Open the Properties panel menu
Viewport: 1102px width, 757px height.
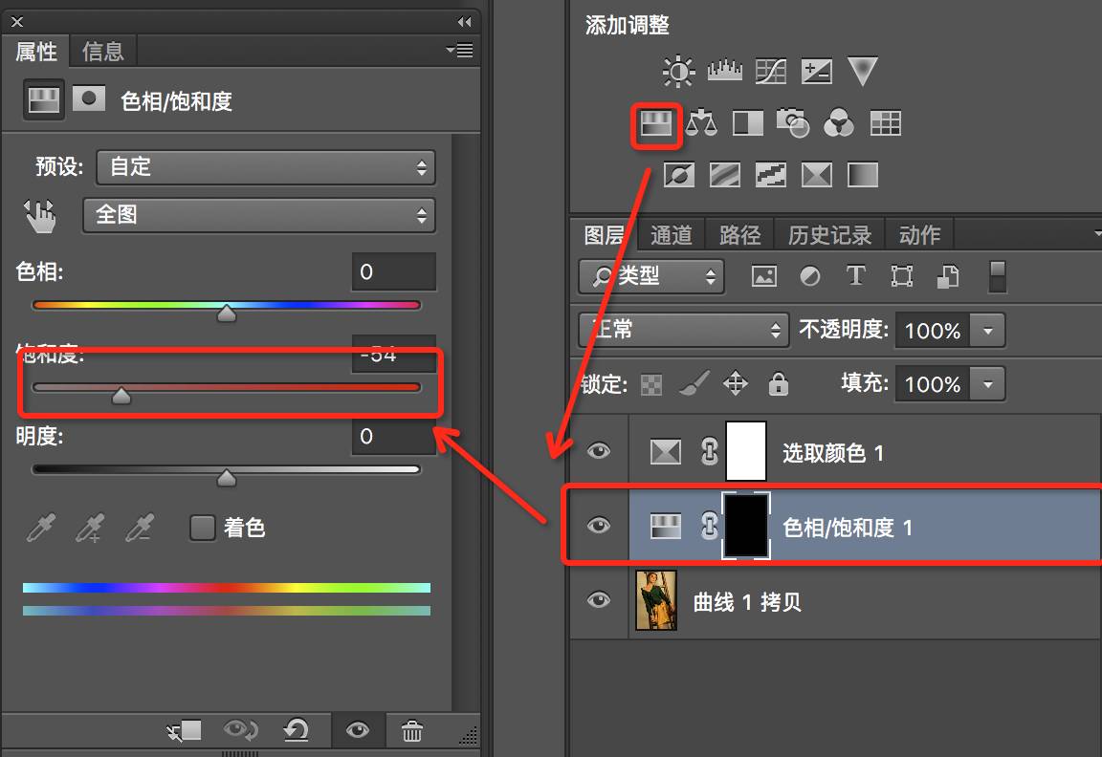[x=459, y=51]
